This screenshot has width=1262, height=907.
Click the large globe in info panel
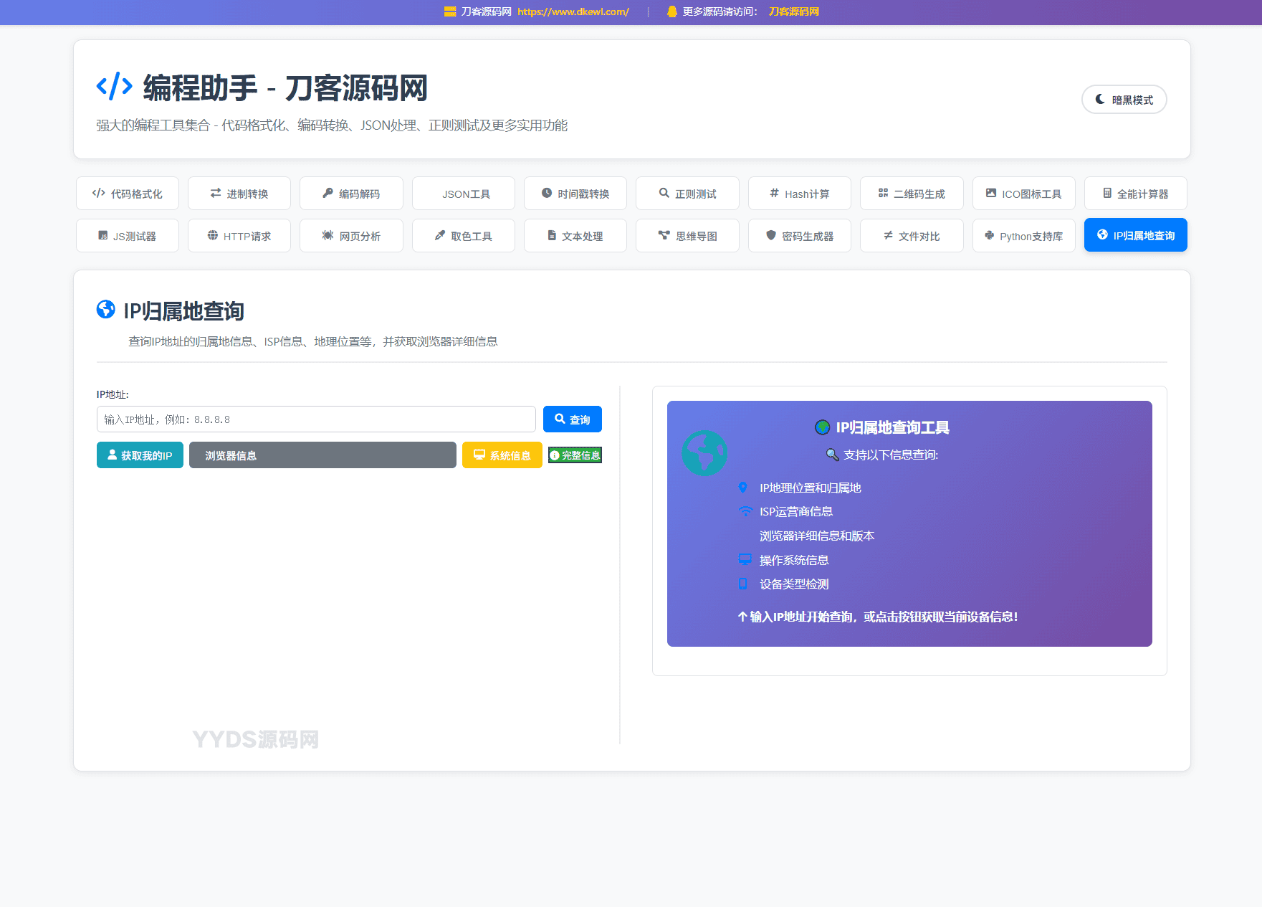(704, 453)
